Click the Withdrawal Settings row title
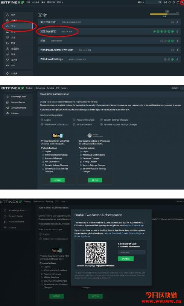 coord(52,59)
